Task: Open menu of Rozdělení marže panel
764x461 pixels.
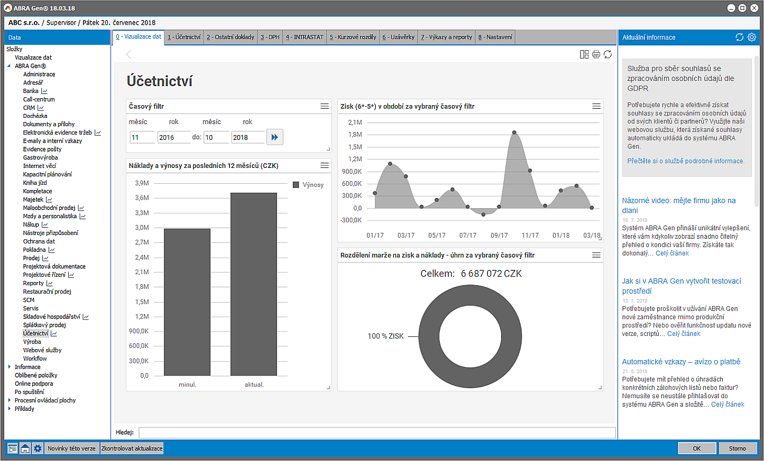Action: pyautogui.click(x=596, y=255)
